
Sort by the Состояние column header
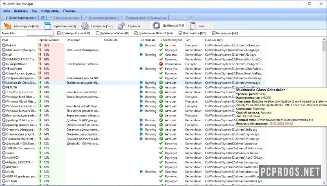[x=149, y=40]
